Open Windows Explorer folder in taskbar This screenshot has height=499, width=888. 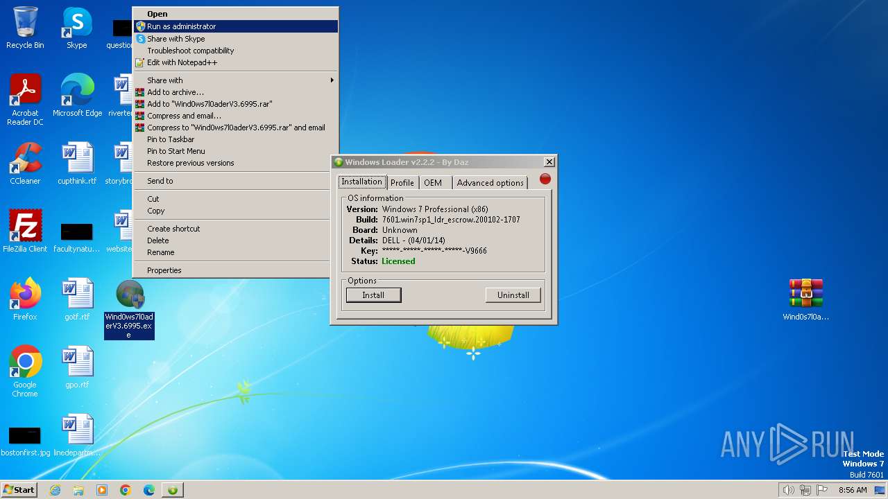(x=78, y=490)
